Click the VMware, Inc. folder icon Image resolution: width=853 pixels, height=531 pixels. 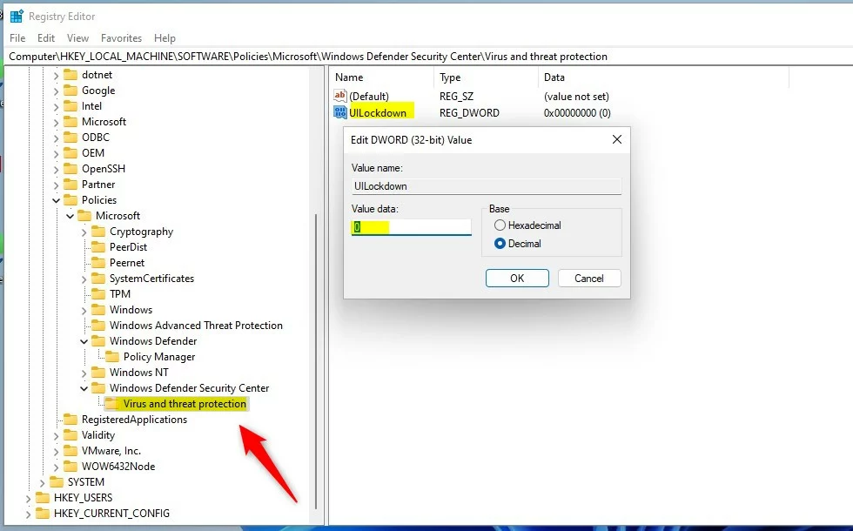click(x=71, y=451)
